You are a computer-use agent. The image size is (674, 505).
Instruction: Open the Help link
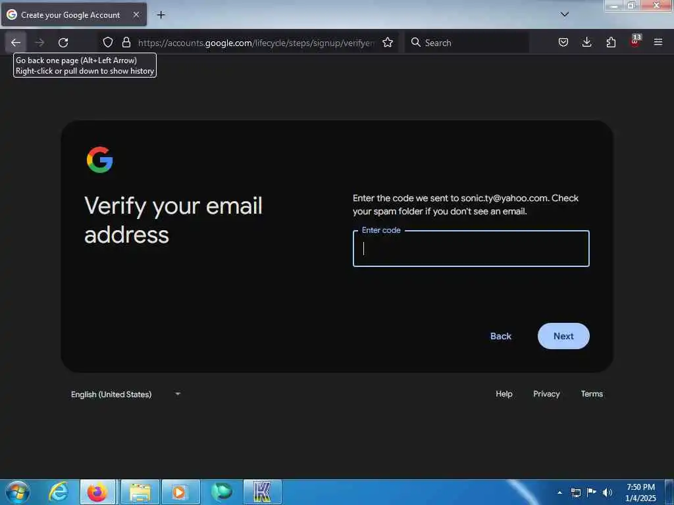(x=504, y=394)
